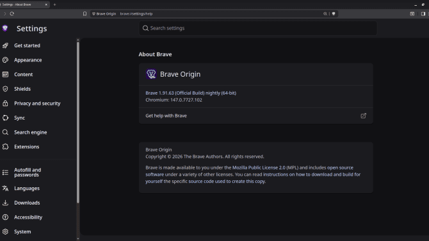Click the toolbar icon left of sidebar toggle
Viewport: 429px width, 241px height.
click(412, 13)
